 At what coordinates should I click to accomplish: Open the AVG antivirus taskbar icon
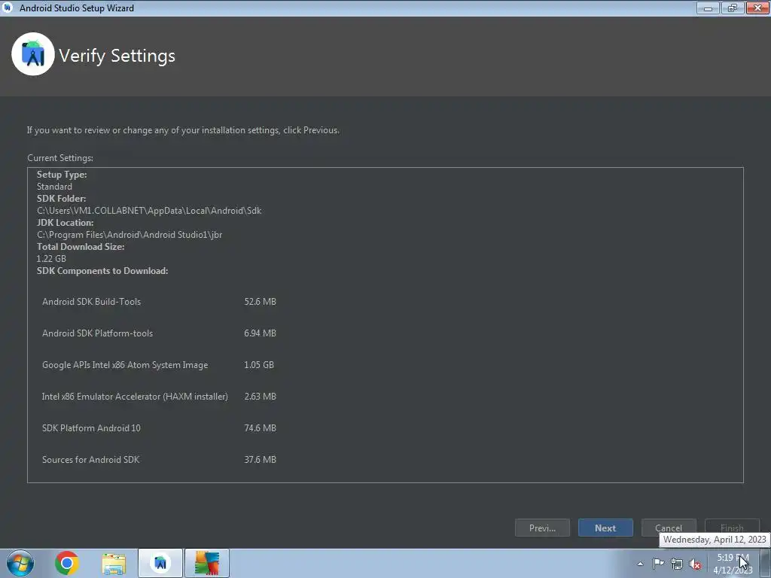[x=207, y=563]
